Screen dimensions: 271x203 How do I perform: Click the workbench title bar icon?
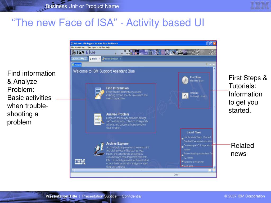pos(72,43)
